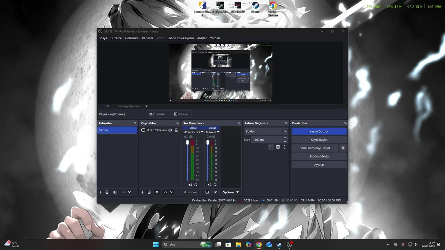The height and width of the screenshot is (250, 445).
Task: Undock the Sahneler panel with its float icon
Action: (135, 123)
